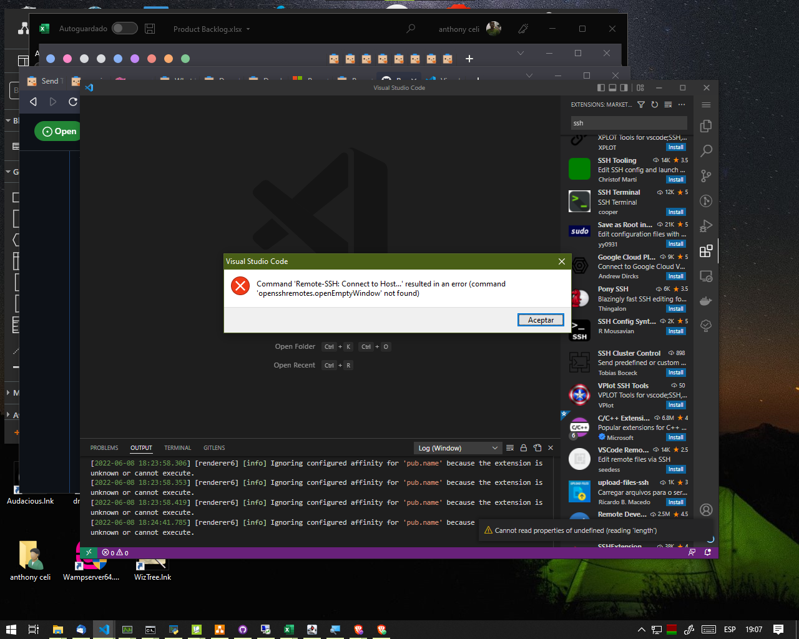Viewport: 799px width, 639px height.
Task: Refresh the extensions marketplace list
Action: pyautogui.click(x=654, y=105)
